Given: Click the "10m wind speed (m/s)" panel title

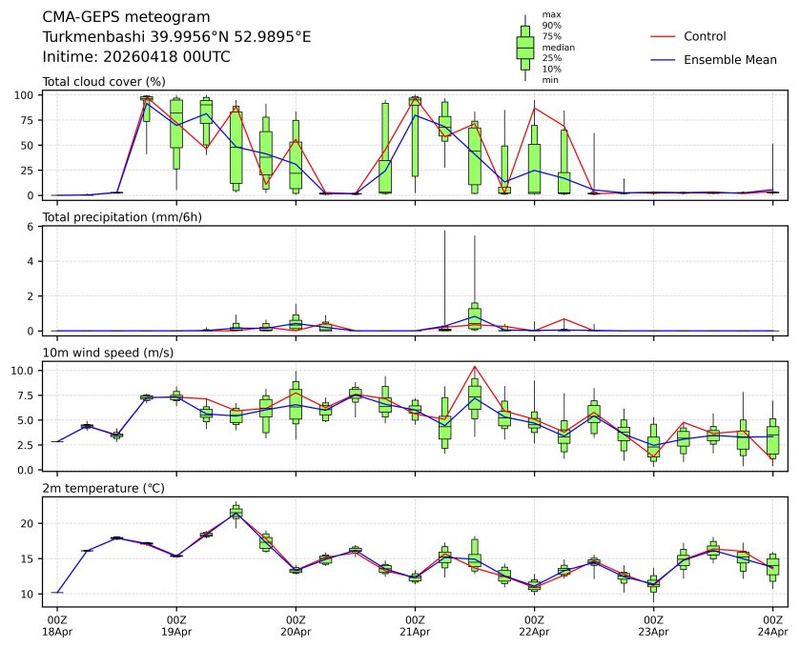Looking at the screenshot, I should (105, 354).
